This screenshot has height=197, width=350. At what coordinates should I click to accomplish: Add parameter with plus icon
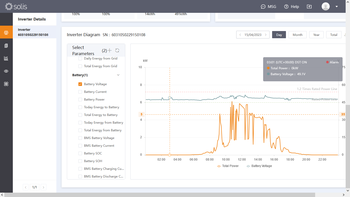(x=110, y=51)
